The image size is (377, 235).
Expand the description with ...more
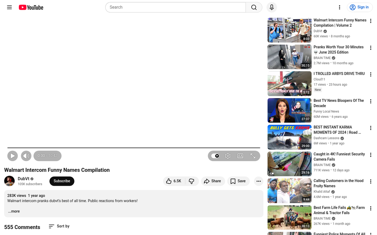(14, 211)
